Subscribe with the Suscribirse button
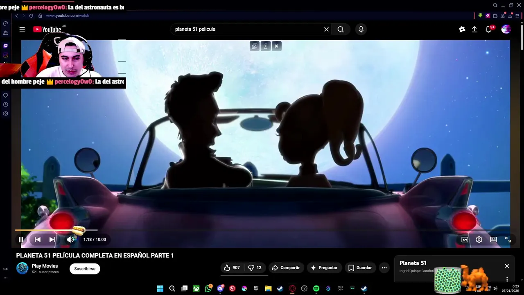This screenshot has width=524, height=295. tap(85, 269)
